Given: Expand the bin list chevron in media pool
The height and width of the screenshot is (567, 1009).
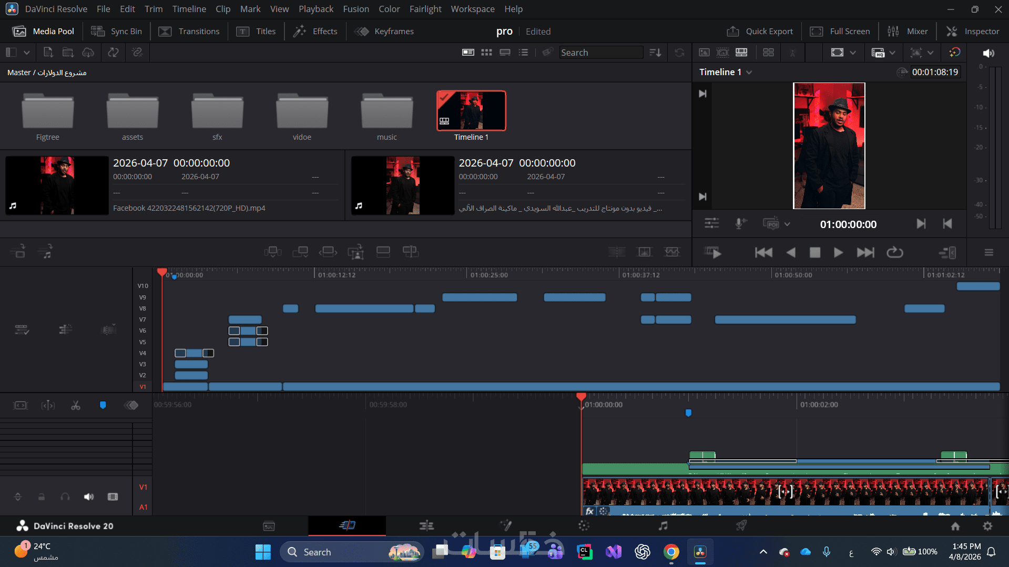Looking at the screenshot, I should 26,53.
